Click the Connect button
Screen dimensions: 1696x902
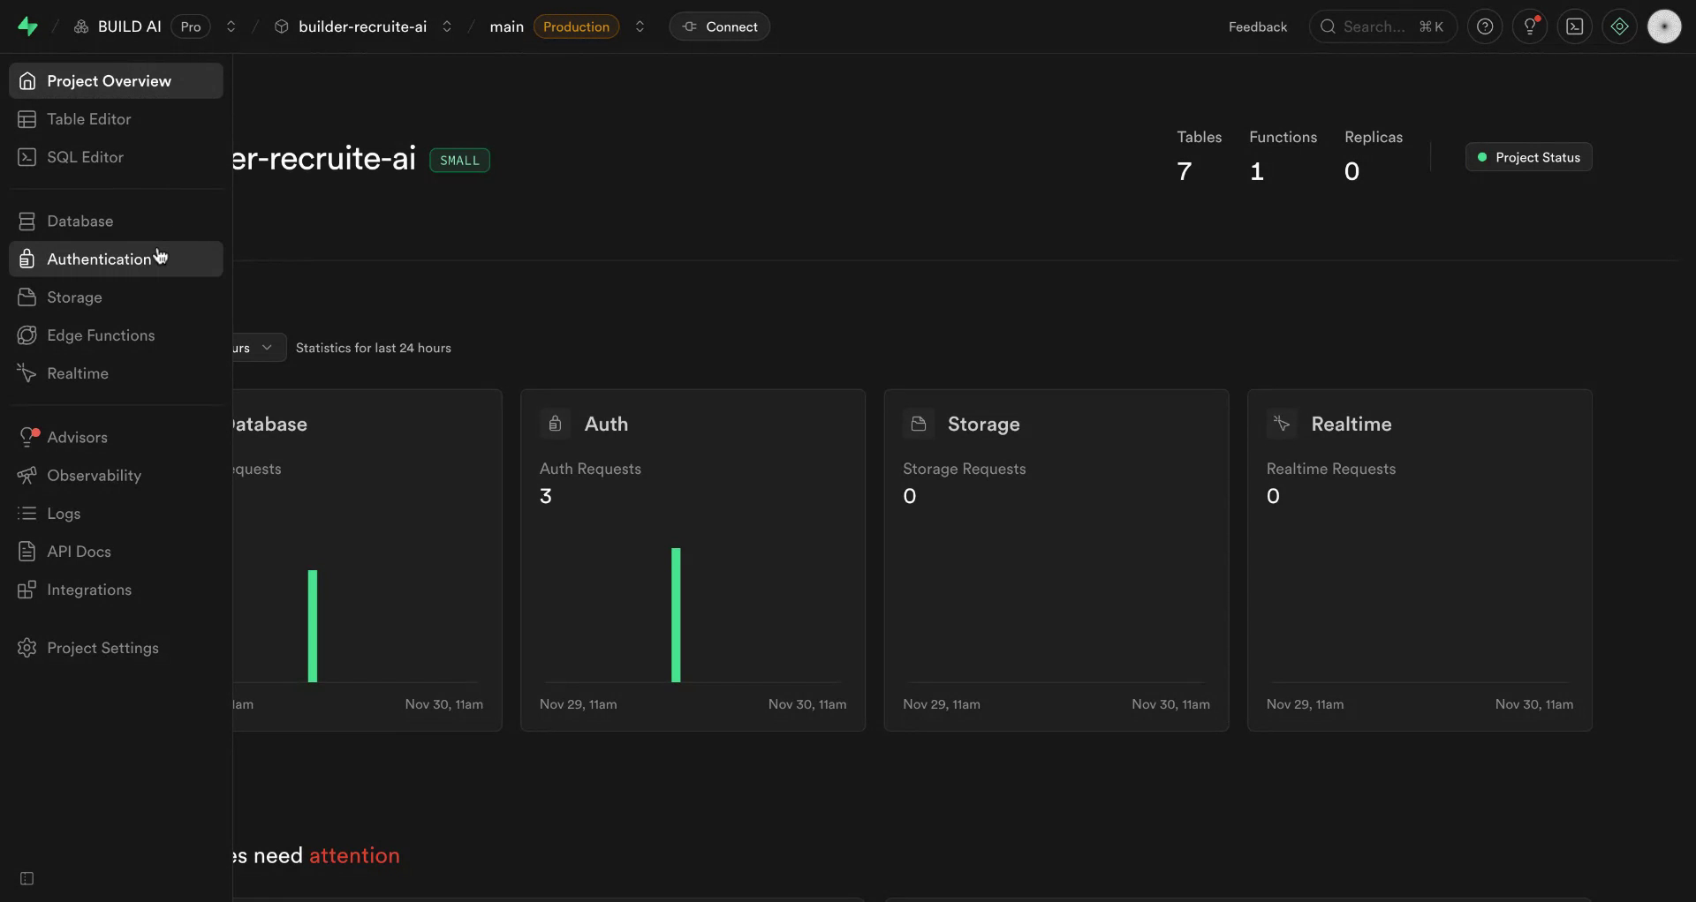tap(719, 26)
